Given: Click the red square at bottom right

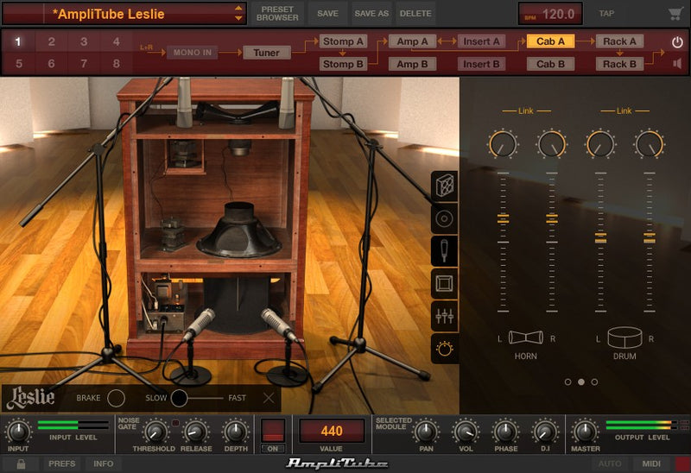Looking at the screenshot, I should click(683, 464).
